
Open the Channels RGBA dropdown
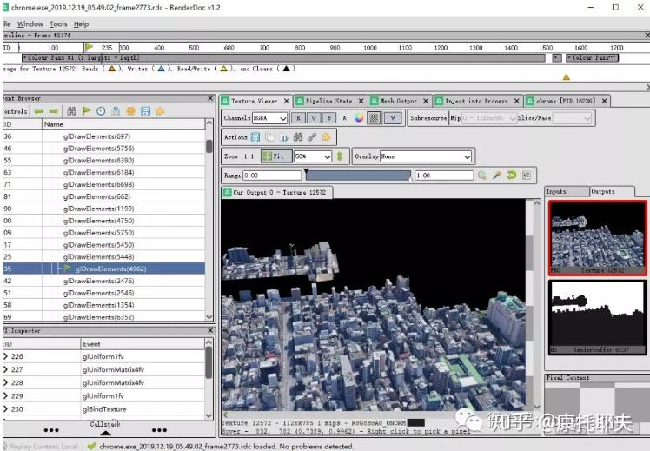270,118
